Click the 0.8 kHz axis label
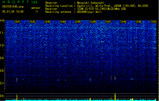This screenshot has width=159, height=101. (2, 71)
